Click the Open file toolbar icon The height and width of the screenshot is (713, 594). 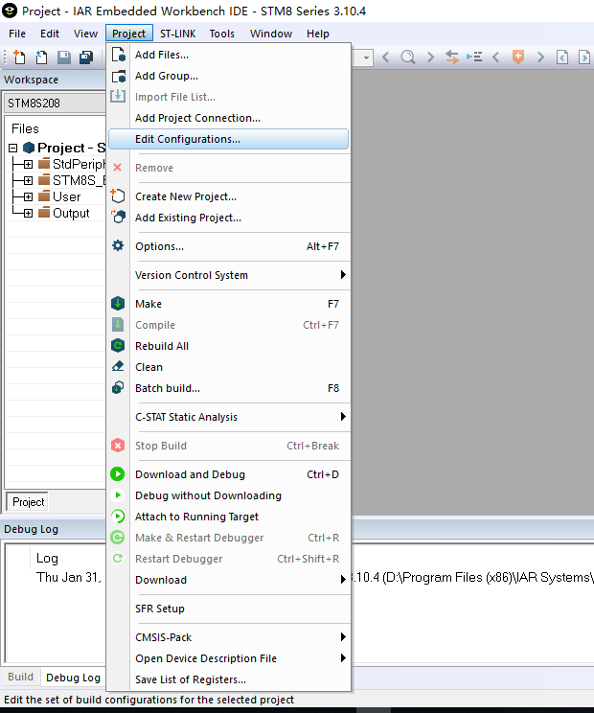[x=41, y=57]
